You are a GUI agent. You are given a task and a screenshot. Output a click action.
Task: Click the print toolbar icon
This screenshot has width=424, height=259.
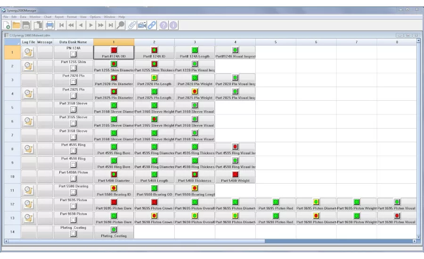[x=49, y=25]
